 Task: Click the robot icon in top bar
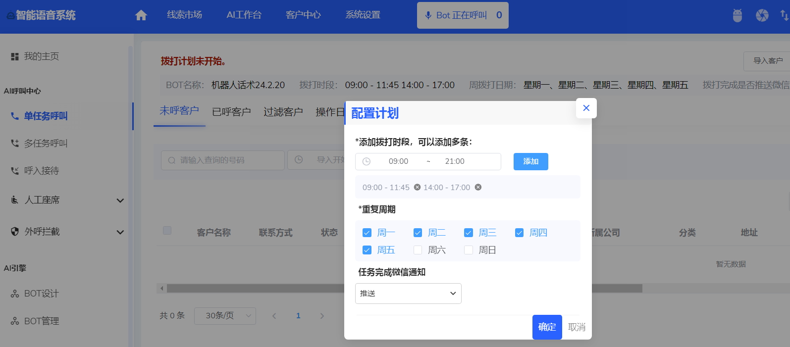coord(737,15)
